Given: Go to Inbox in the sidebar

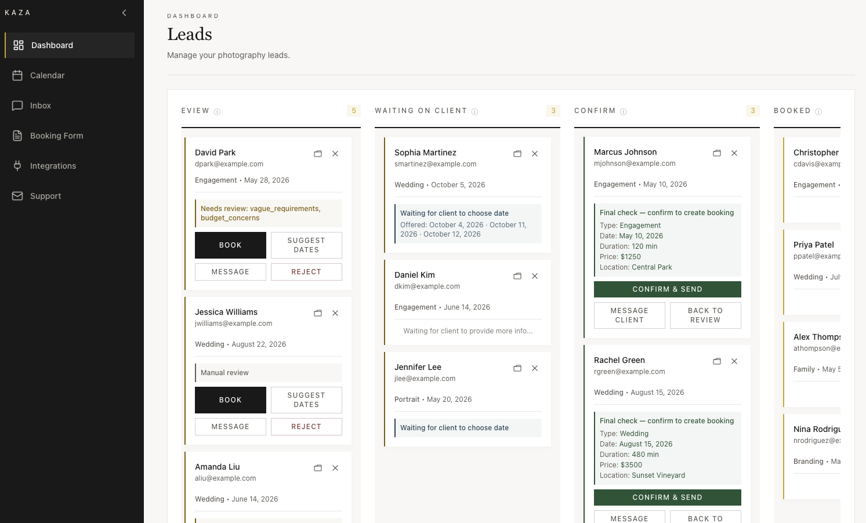Looking at the screenshot, I should [x=70, y=106].
